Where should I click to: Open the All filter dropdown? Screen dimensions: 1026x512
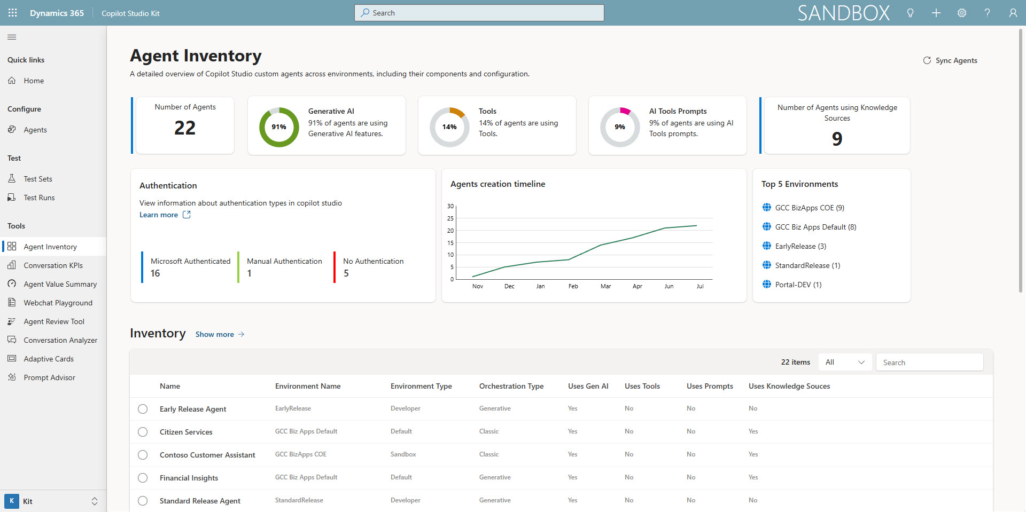845,362
